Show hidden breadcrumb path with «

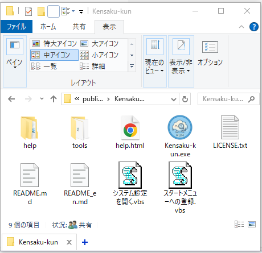click(77, 99)
